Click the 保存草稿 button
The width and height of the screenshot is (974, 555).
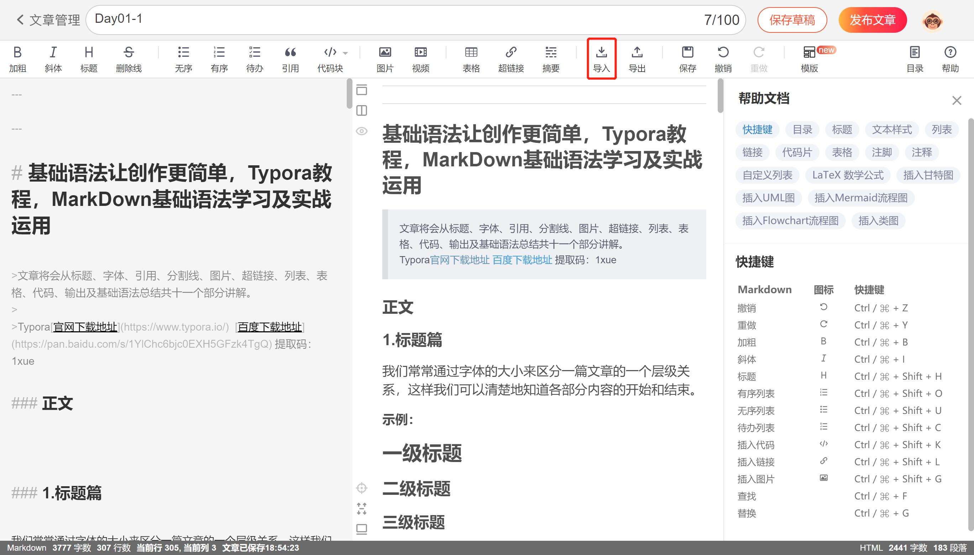[792, 20]
